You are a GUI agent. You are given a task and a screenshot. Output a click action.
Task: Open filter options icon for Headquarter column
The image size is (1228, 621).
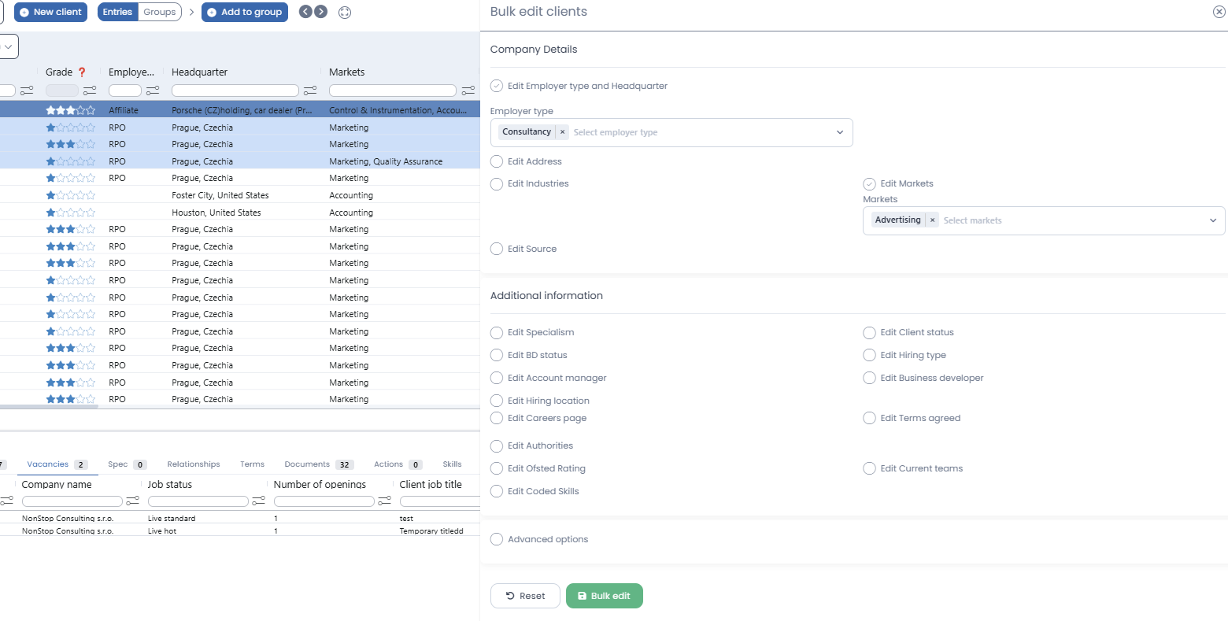[x=310, y=91]
